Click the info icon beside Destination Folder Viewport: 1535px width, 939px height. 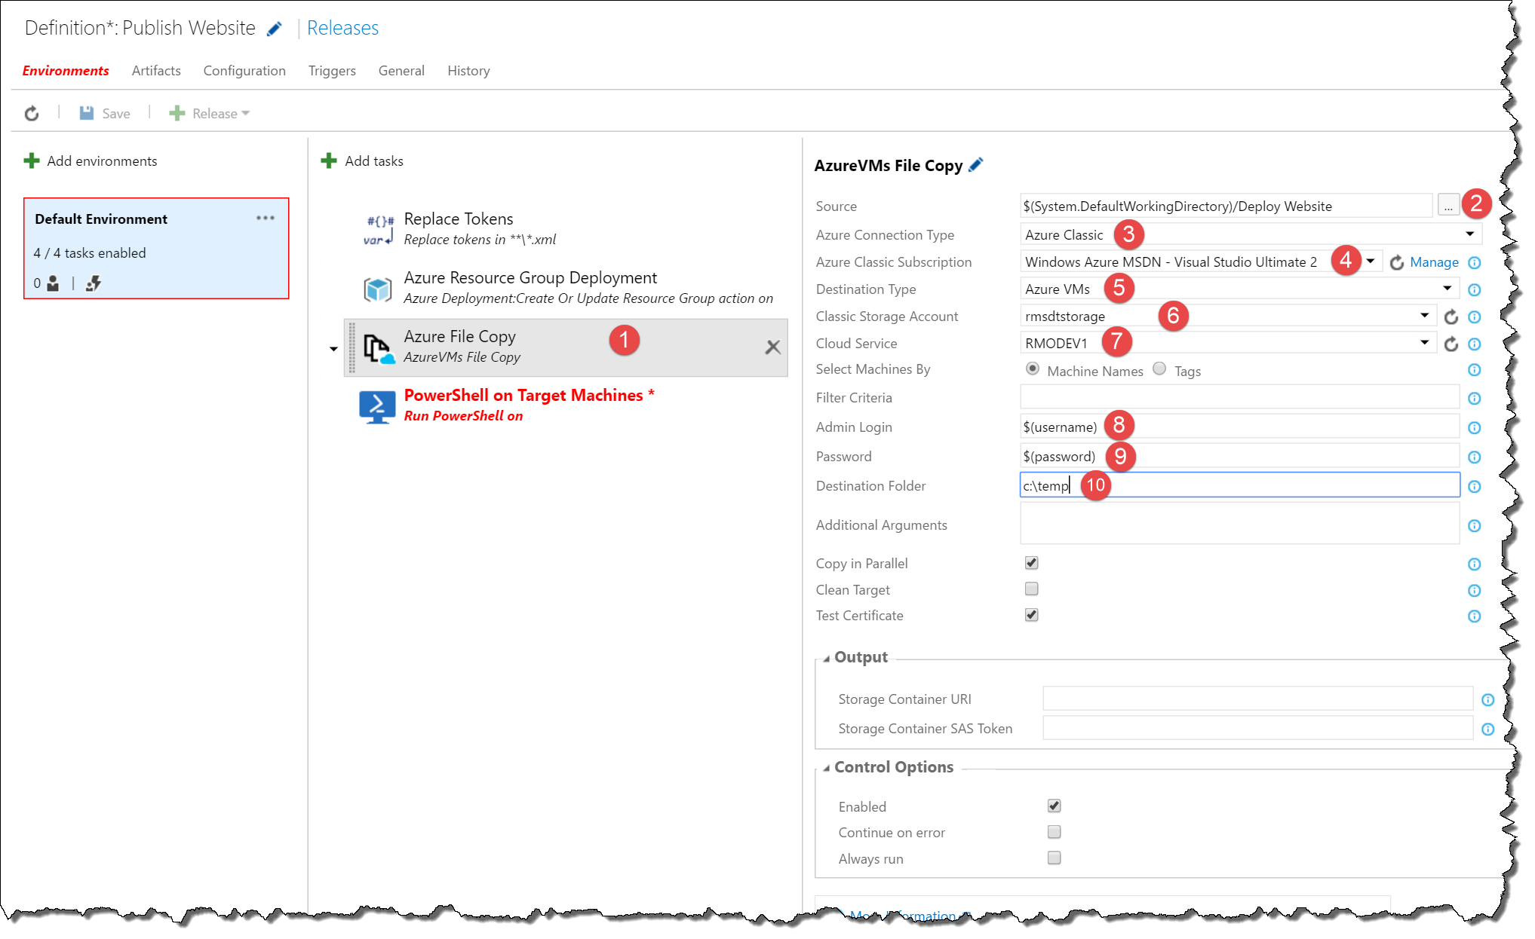(x=1475, y=487)
